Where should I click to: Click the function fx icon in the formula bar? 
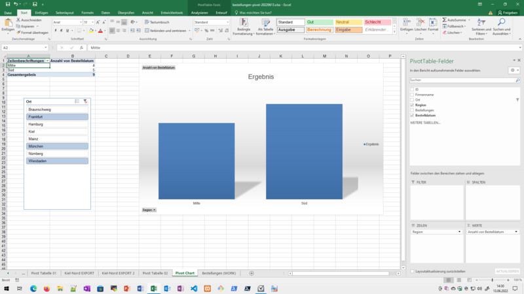(x=81, y=48)
